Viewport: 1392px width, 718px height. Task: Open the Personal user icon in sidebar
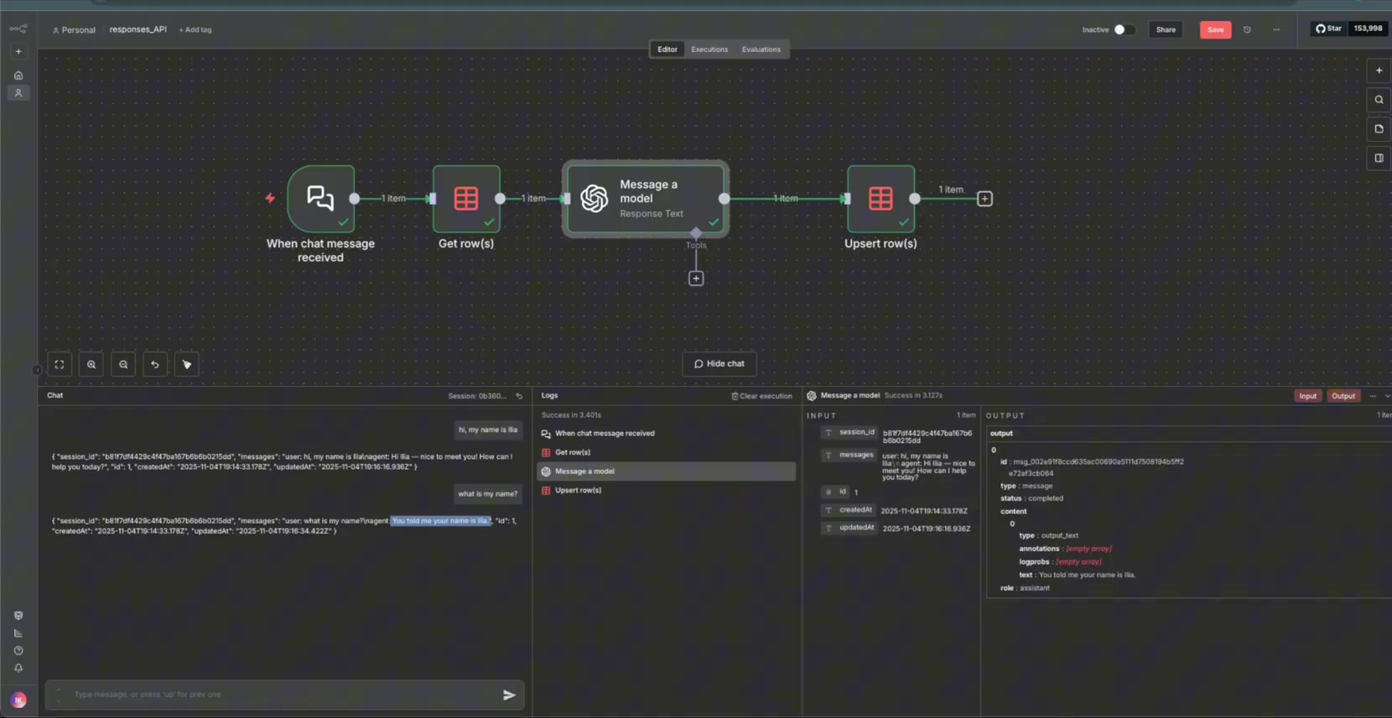coord(18,93)
